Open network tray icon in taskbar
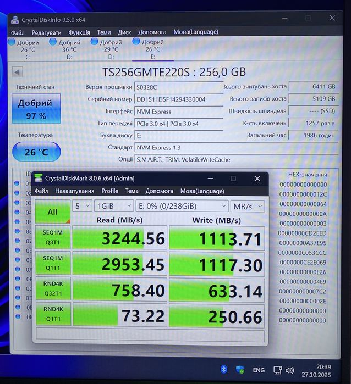This screenshot has width=351, height=384. tap(278, 370)
